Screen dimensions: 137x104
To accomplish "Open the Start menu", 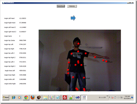I will coord(6,97).
